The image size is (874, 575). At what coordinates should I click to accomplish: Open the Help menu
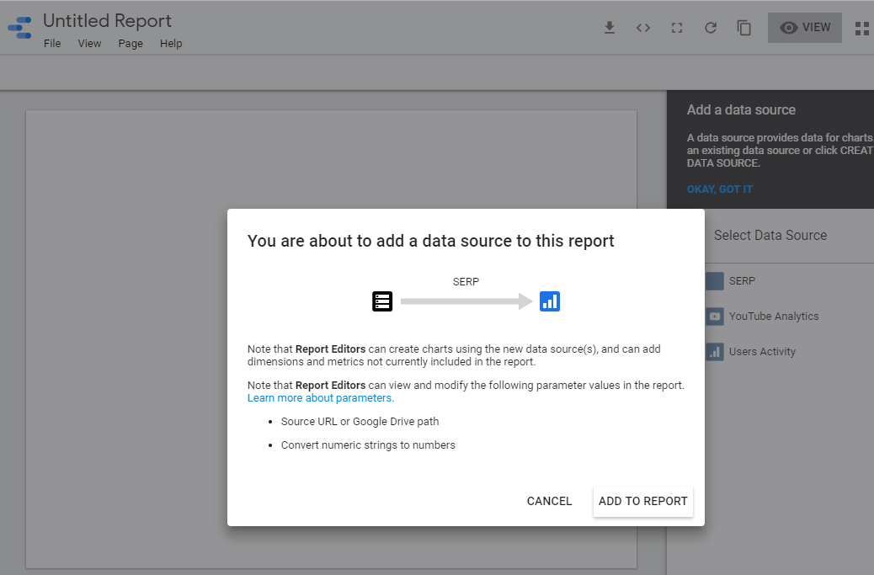coord(171,44)
